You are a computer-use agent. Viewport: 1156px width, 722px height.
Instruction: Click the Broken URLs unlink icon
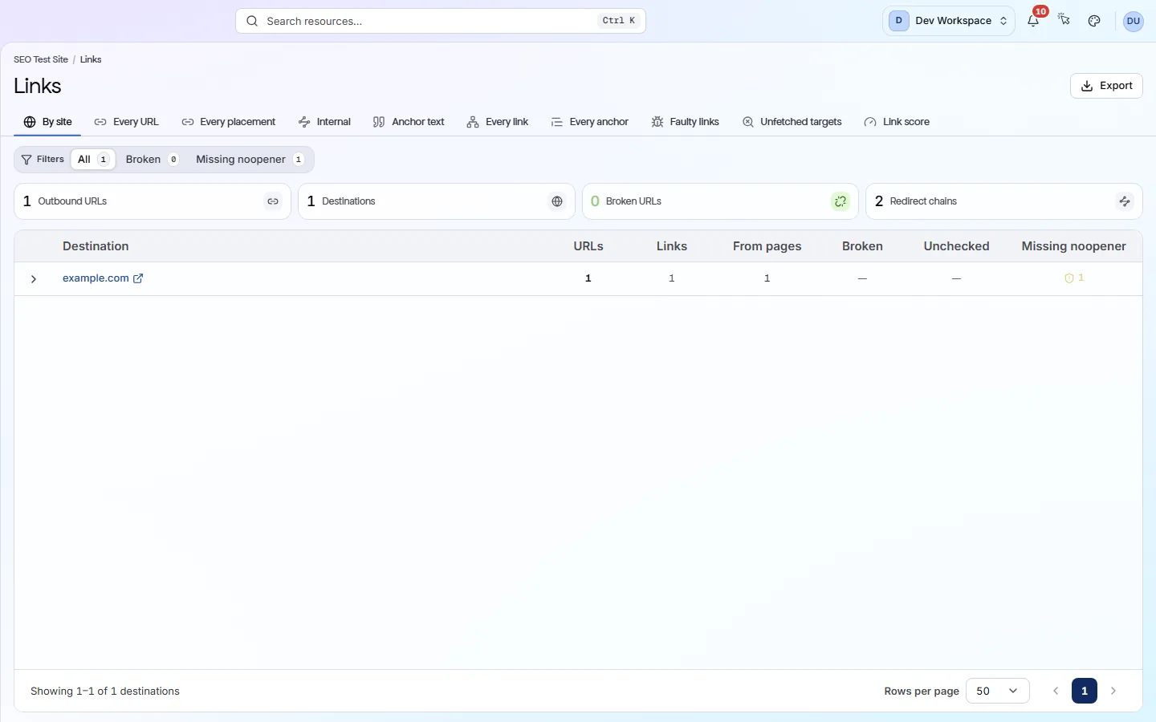click(x=841, y=201)
